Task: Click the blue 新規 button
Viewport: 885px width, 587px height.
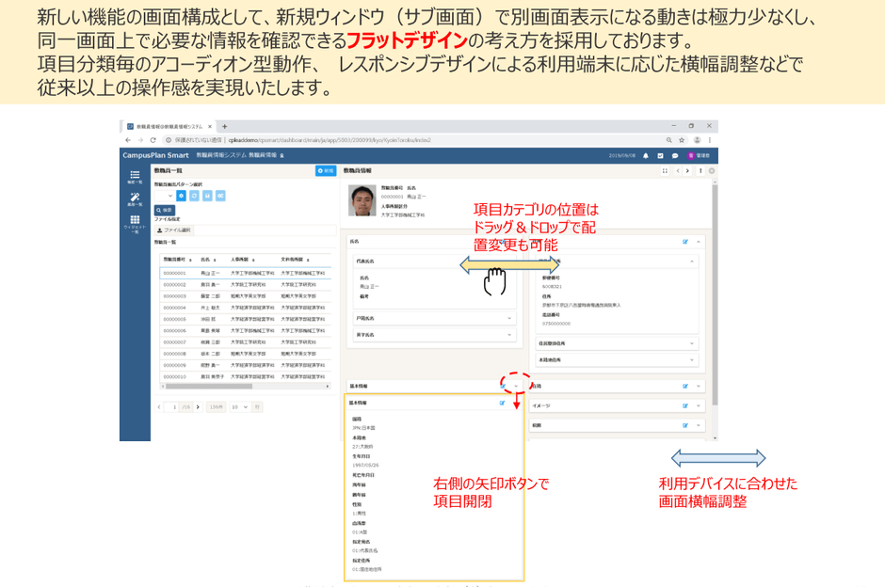Action: [x=325, y=170]
